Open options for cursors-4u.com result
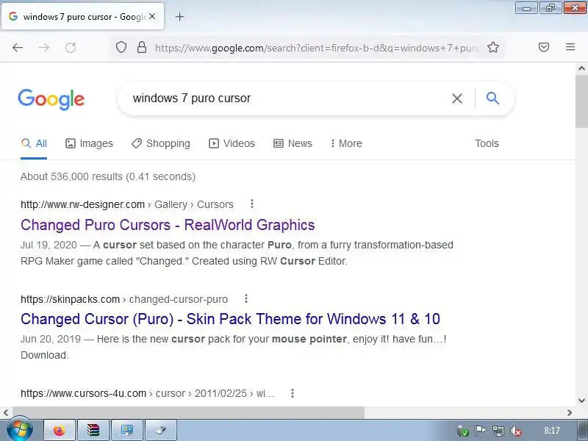This screenshot has height=441, width=588. tap(293, 393)
